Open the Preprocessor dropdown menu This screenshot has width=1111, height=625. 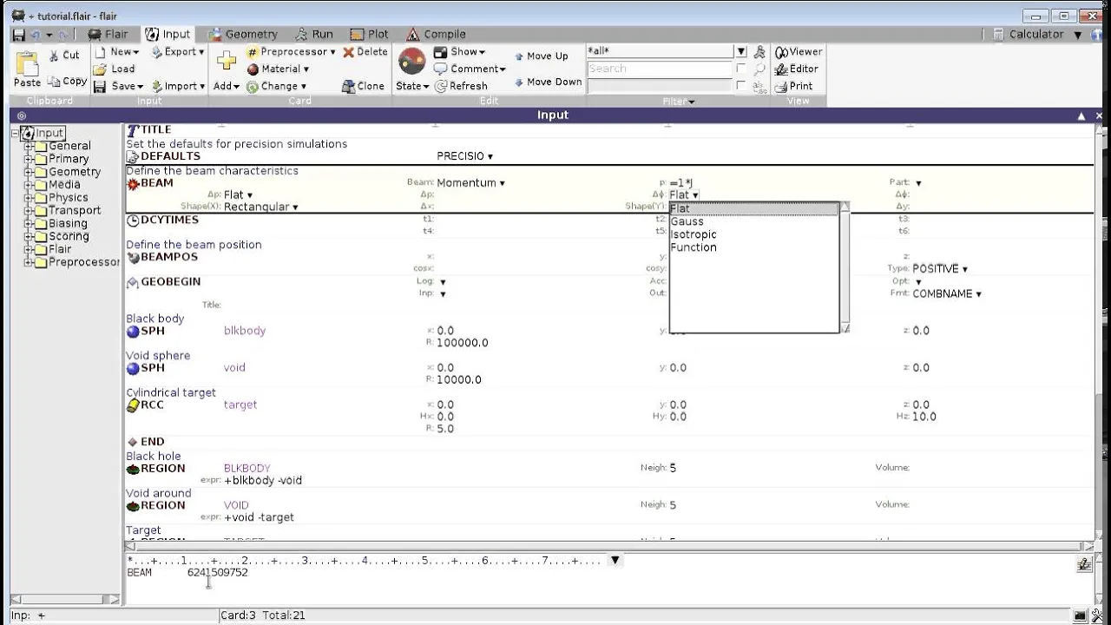(x=293, y=52)
